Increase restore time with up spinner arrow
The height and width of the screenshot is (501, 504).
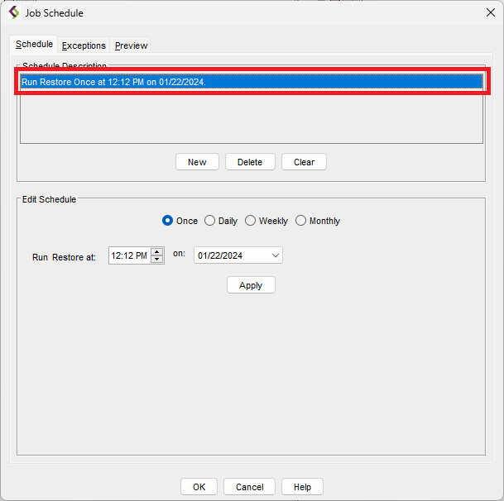tap(157, 252)
